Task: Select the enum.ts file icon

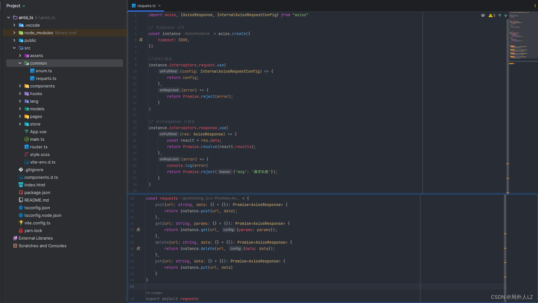Action: click(32, 71)
